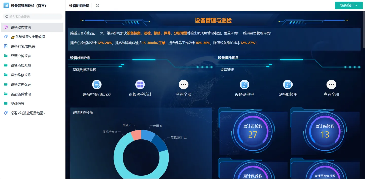The image size is (365, 179).
Task: Click the tag icon next to 系统效果&使用教程
Action: (6, 37)
